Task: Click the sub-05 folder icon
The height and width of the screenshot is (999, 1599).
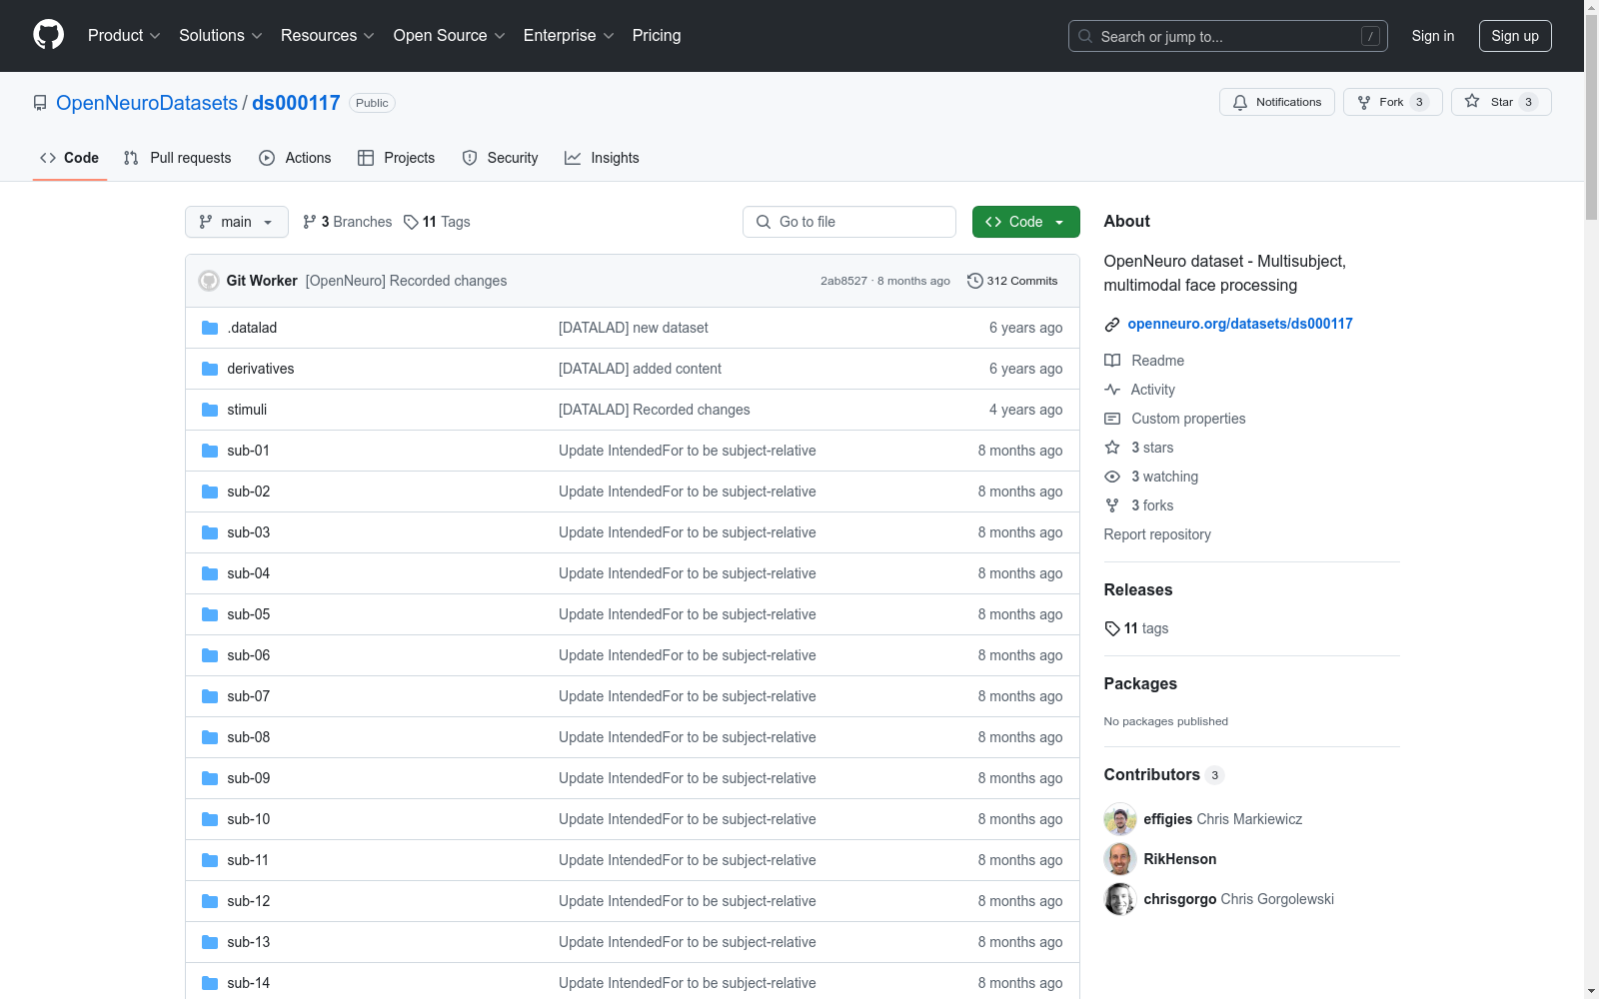Action: point(210,614)
